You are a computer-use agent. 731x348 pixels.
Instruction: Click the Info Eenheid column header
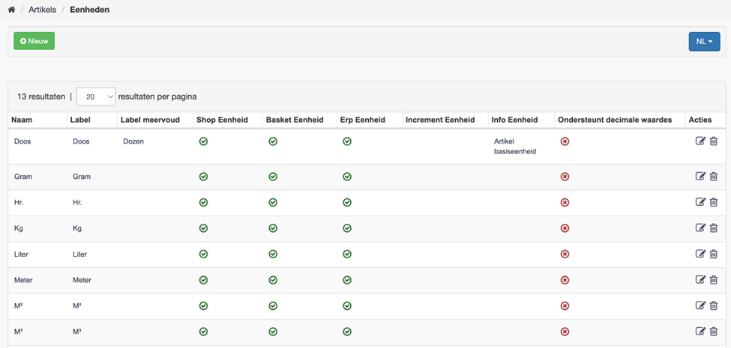click(x=514, y=120)
